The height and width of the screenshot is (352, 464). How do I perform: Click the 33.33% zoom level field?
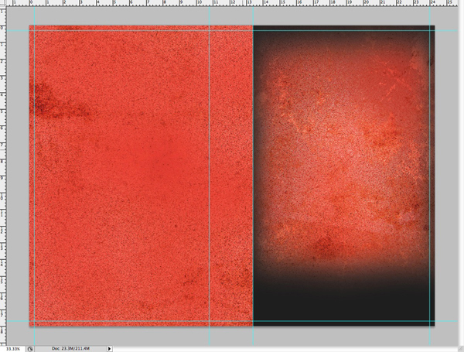[13, 349]
